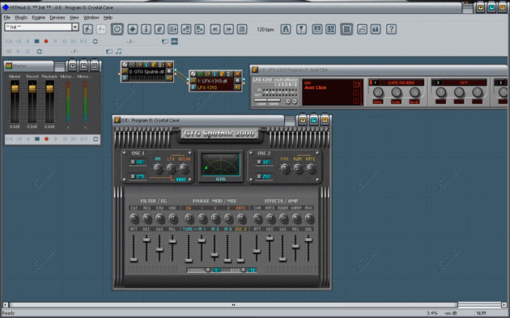The height and width of the screenshot is (318, 510).
Task: Click the music note icon in transport bar
Action: (119, 51)
